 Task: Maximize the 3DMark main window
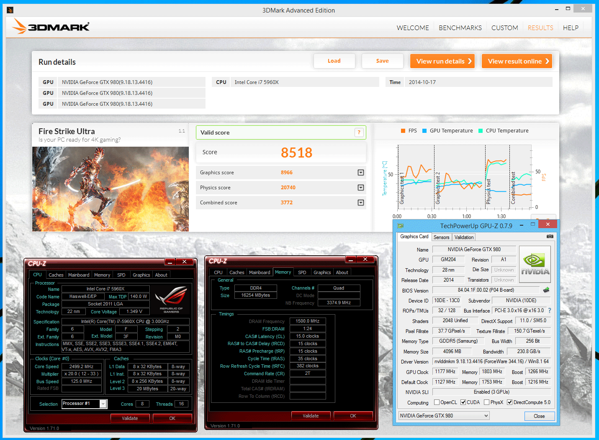568,8
